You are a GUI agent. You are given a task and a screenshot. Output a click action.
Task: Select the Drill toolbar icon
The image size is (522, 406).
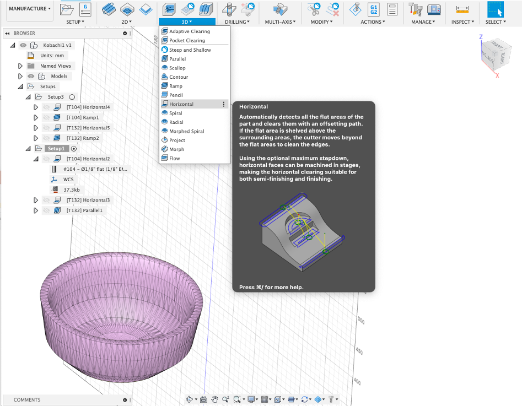click(x=229, y=9)
